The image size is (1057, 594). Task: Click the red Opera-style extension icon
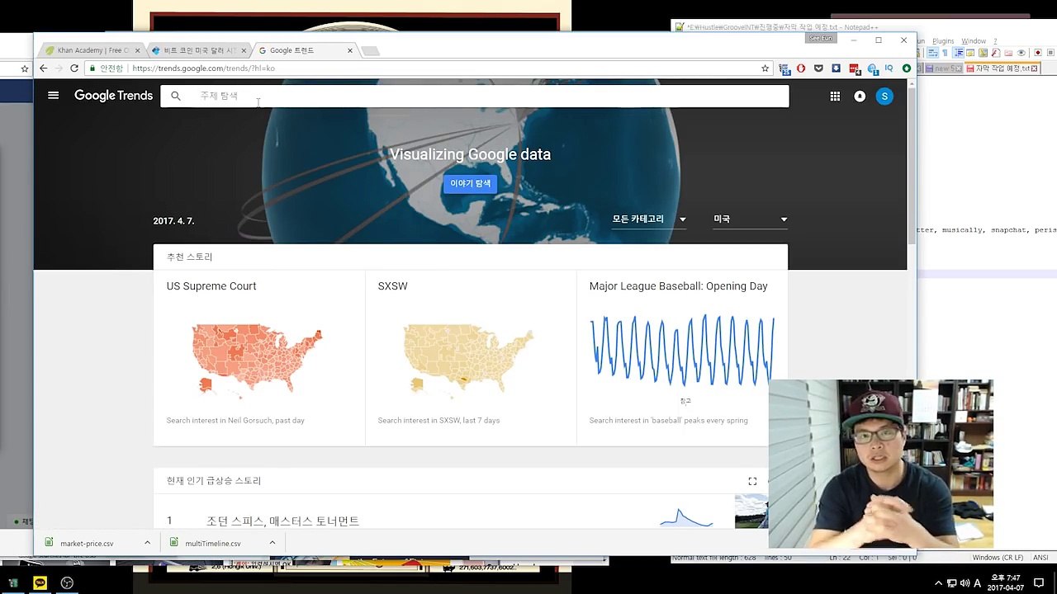(801, 68)
